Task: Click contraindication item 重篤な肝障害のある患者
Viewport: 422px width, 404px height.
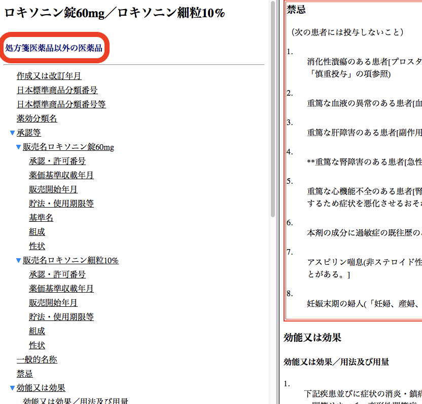Action: [364, 133]
